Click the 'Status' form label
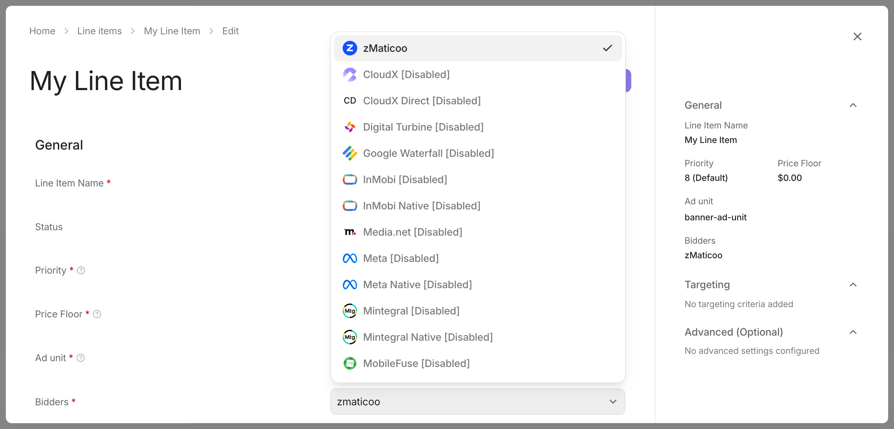This screenshot has height=429, width=894. click(x=49, y=227)
